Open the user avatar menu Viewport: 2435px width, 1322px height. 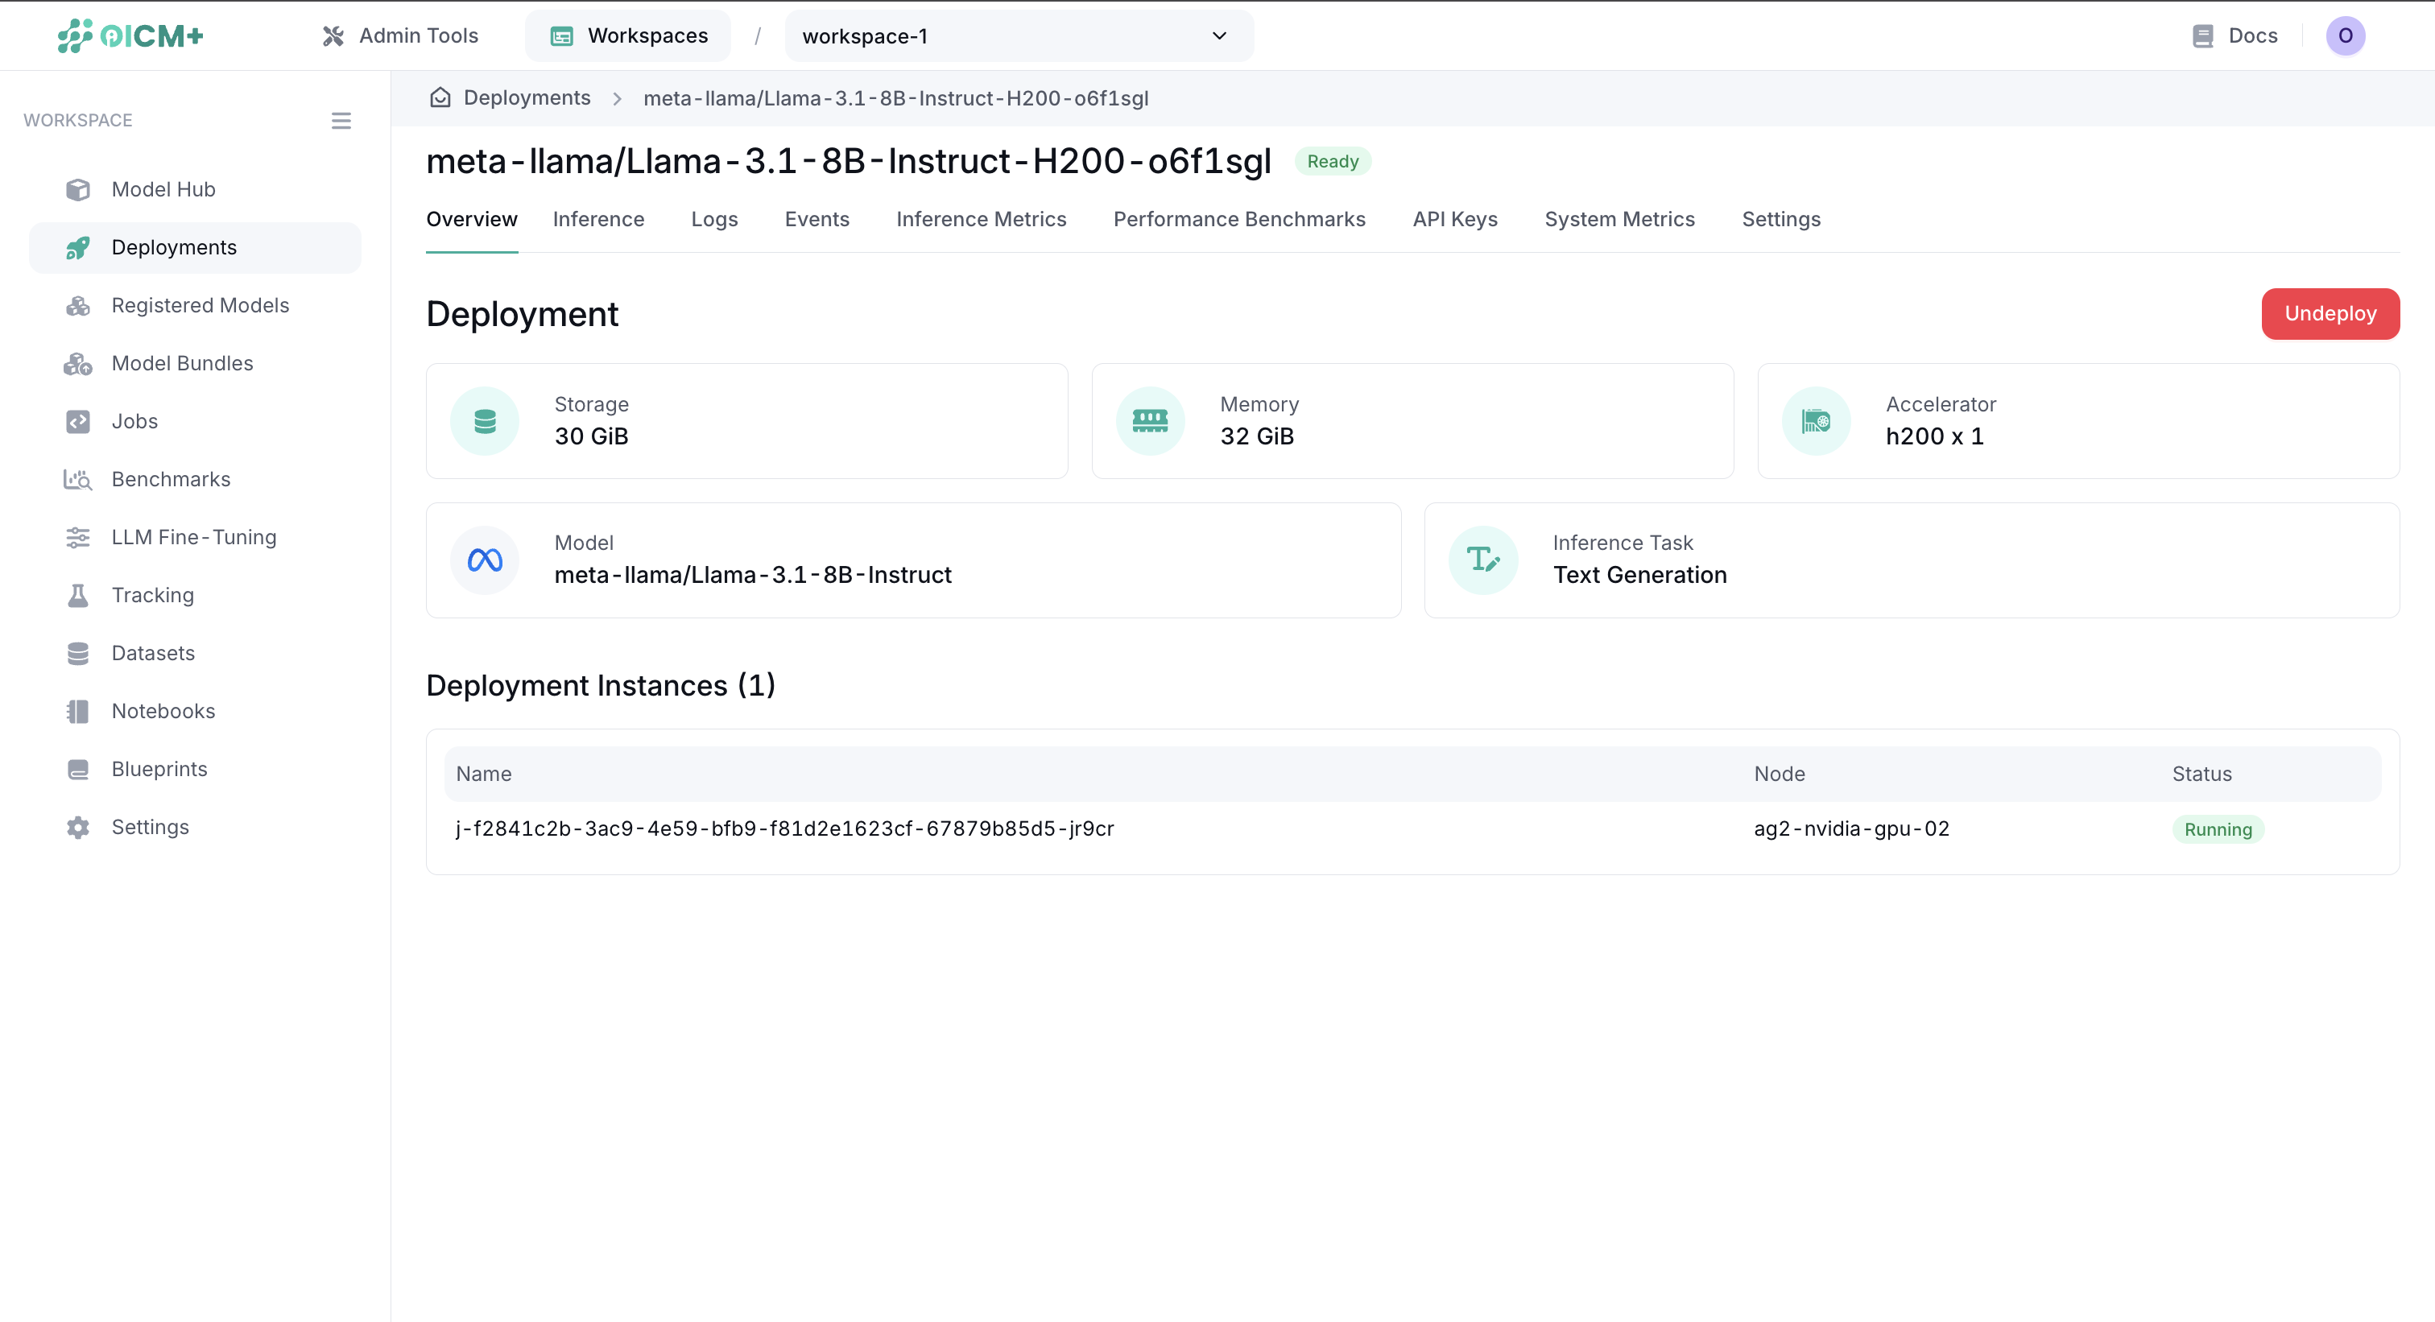[2346, 35]
